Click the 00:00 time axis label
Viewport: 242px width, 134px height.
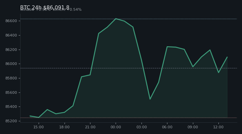click(x=116, y=127)
